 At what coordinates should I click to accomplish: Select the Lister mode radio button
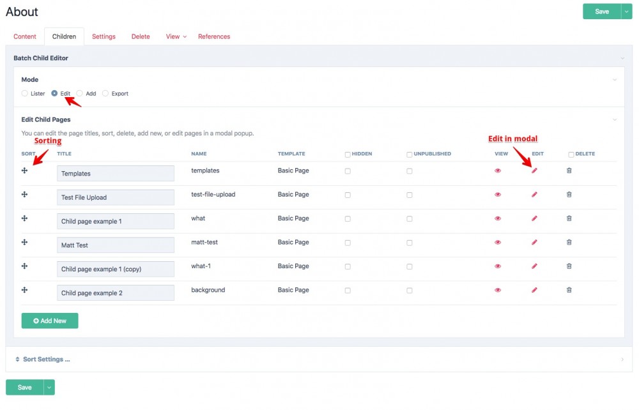25,93
